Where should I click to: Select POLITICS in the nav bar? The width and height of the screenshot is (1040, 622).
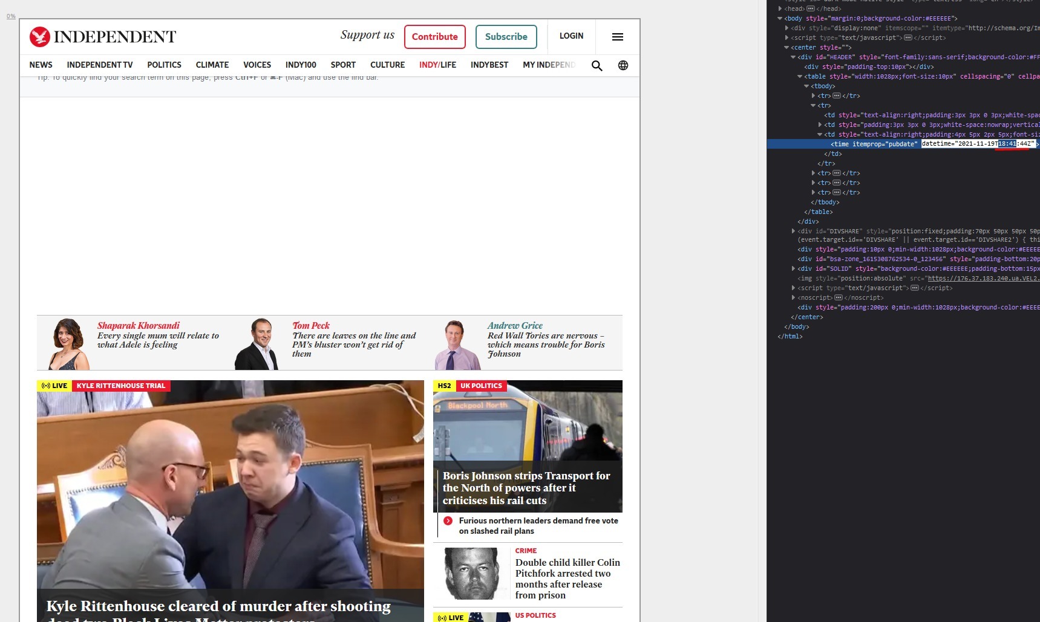click(164, 65)
